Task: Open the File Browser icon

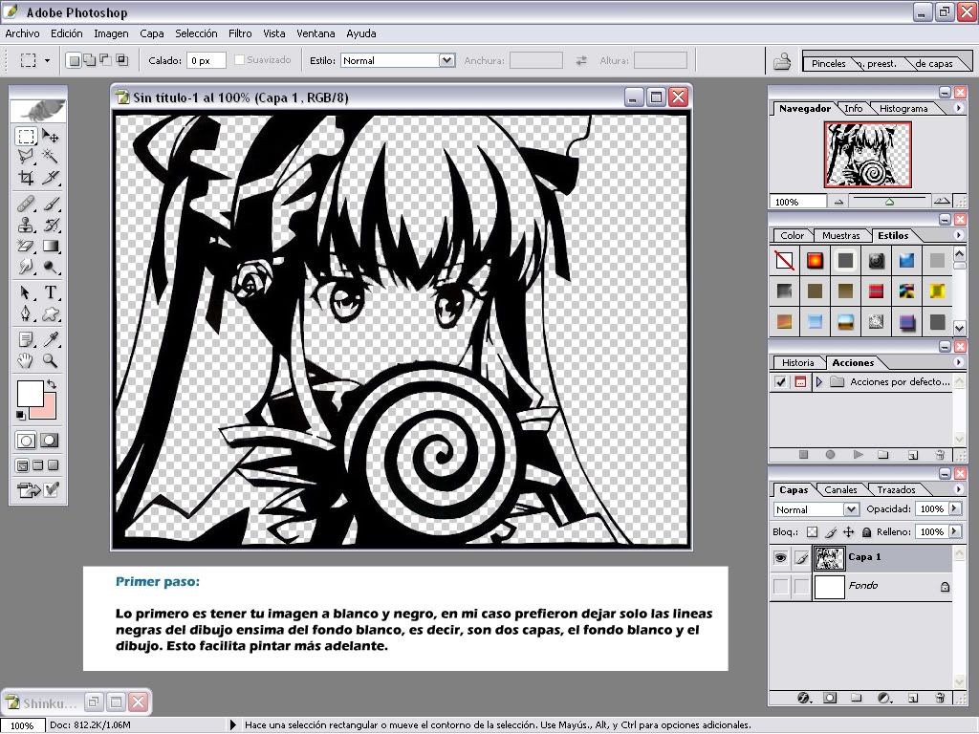Action: pos(782,61)
